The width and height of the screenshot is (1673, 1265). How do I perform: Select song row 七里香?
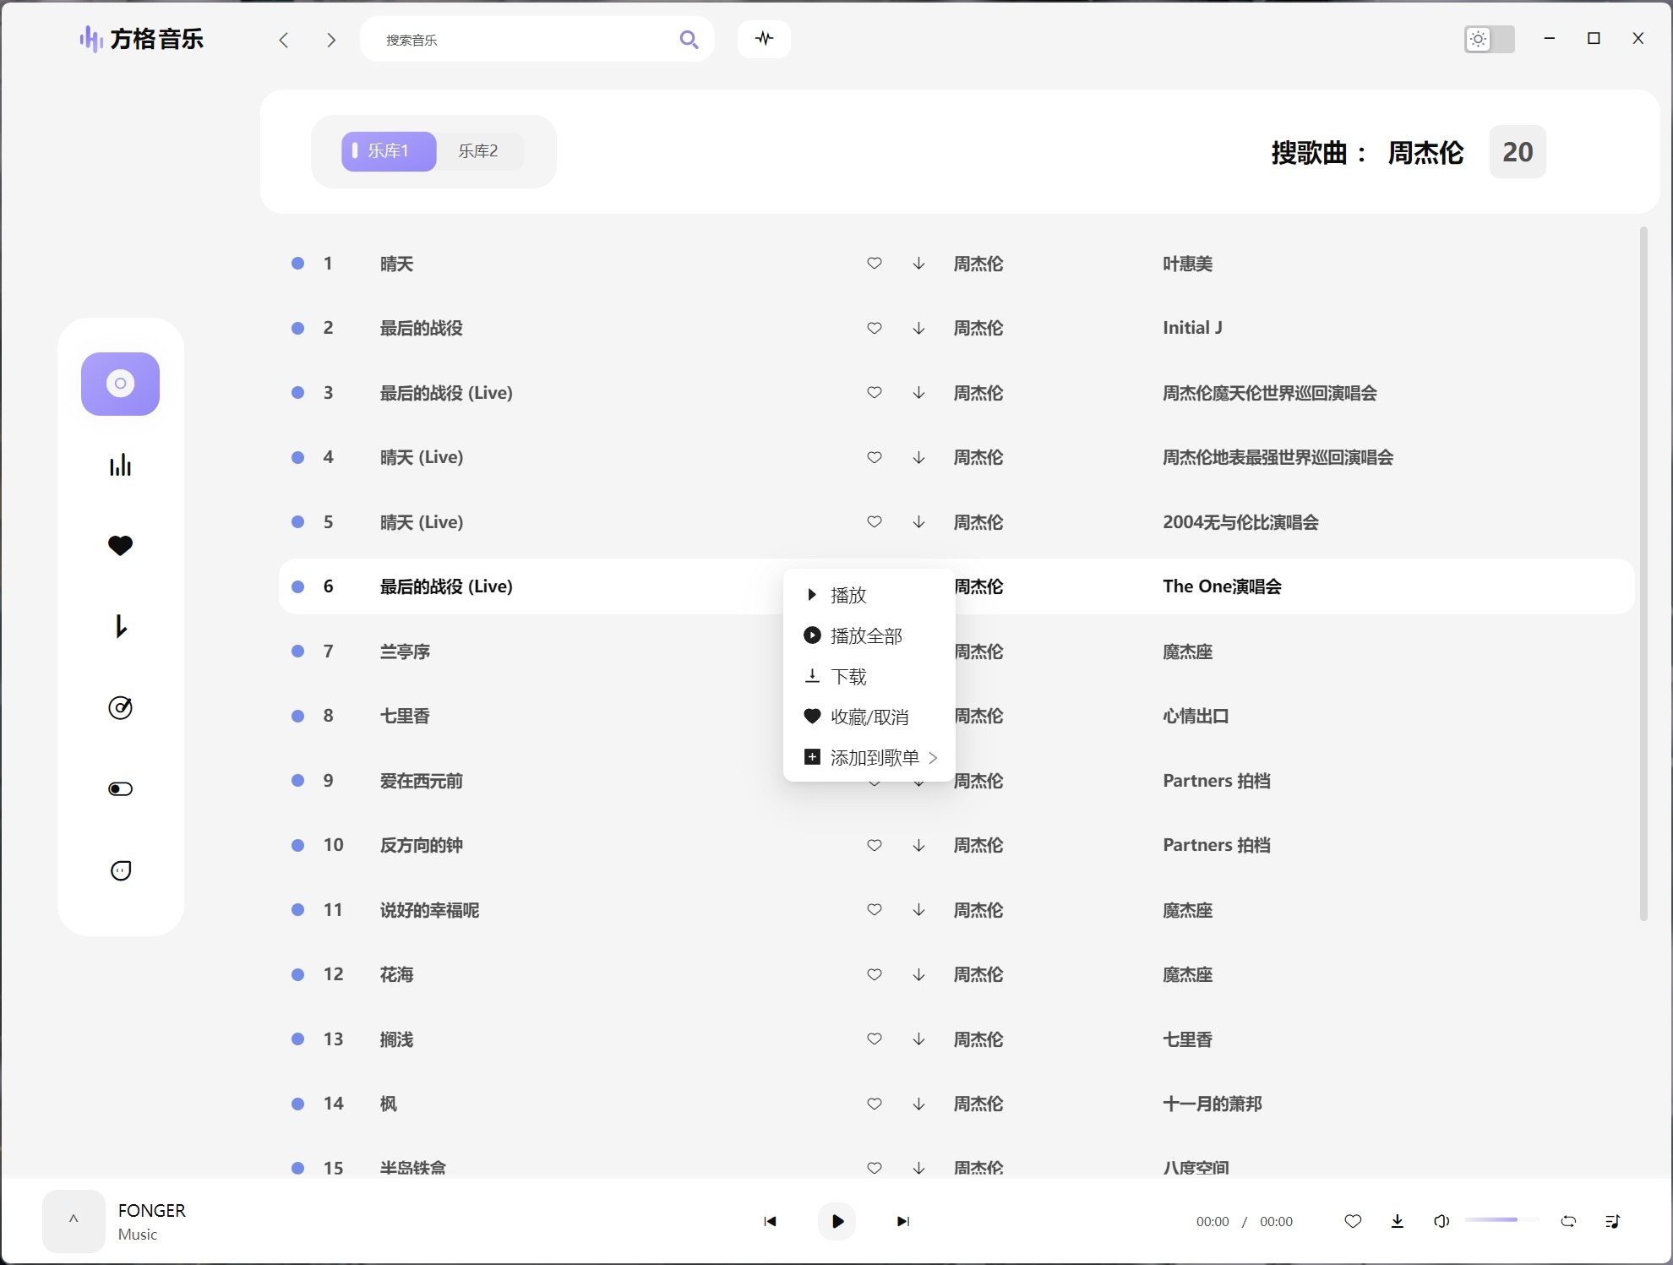click(955, 716)
